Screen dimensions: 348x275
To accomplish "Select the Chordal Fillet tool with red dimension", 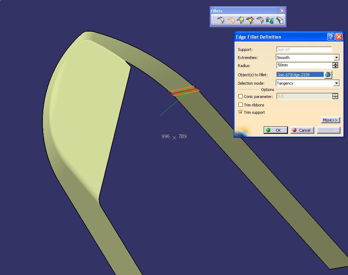I will [250, 20].
